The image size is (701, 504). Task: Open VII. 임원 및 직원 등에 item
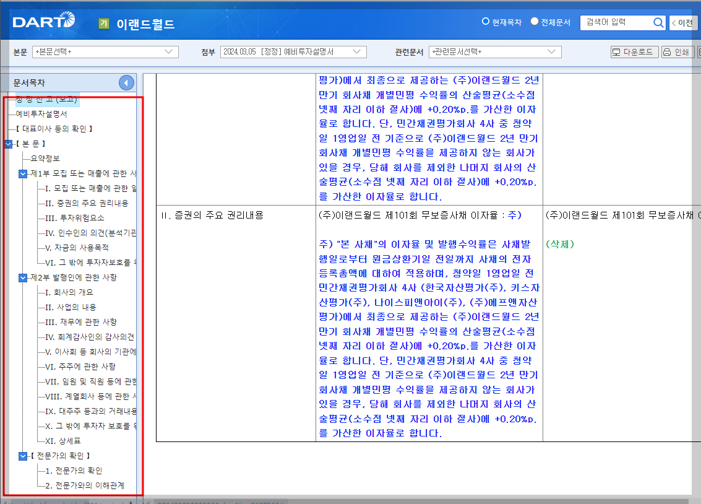pos(91,381)
